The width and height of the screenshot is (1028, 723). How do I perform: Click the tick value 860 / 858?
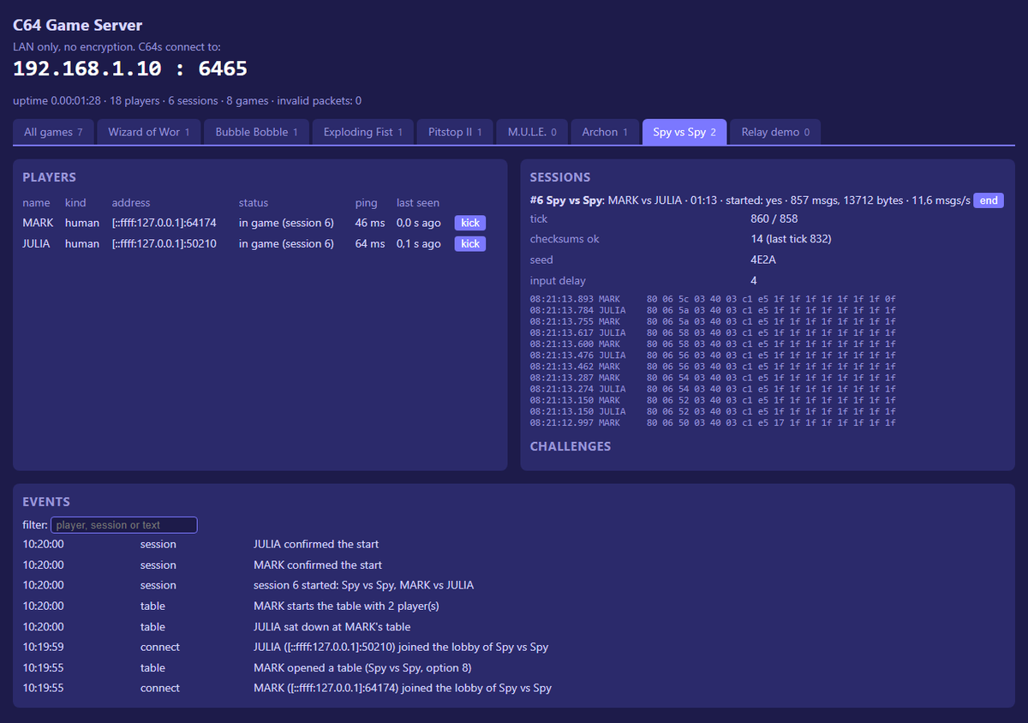(x=774, y=218)
